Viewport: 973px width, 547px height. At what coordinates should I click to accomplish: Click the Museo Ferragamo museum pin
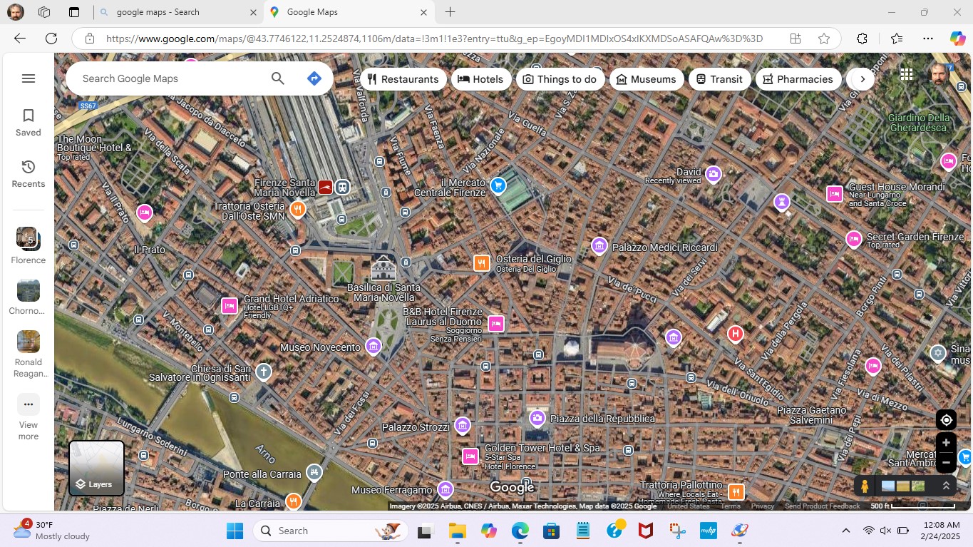click(x=446, y=489)
